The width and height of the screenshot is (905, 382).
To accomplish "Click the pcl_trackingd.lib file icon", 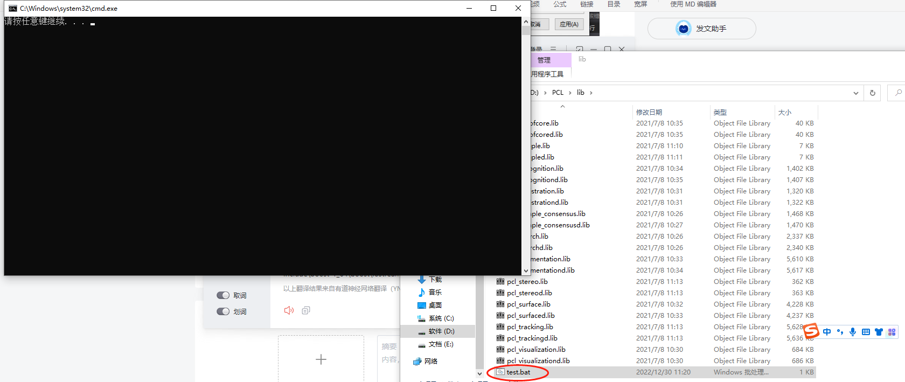I will [x=500, y=338].
